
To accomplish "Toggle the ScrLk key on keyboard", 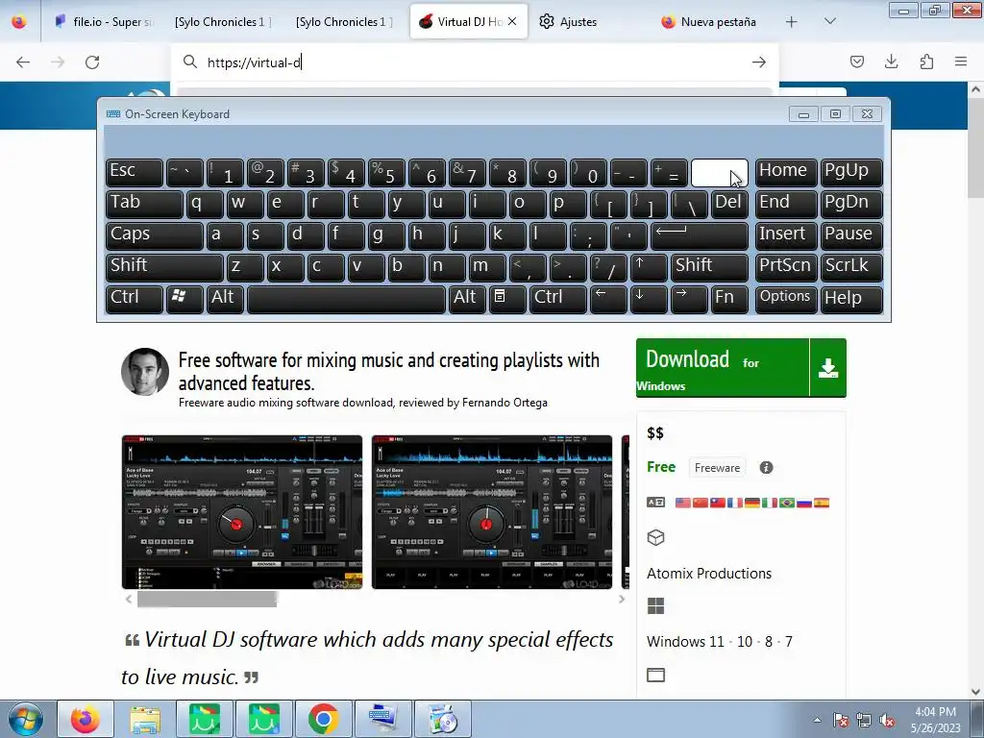I will [851, 267].
